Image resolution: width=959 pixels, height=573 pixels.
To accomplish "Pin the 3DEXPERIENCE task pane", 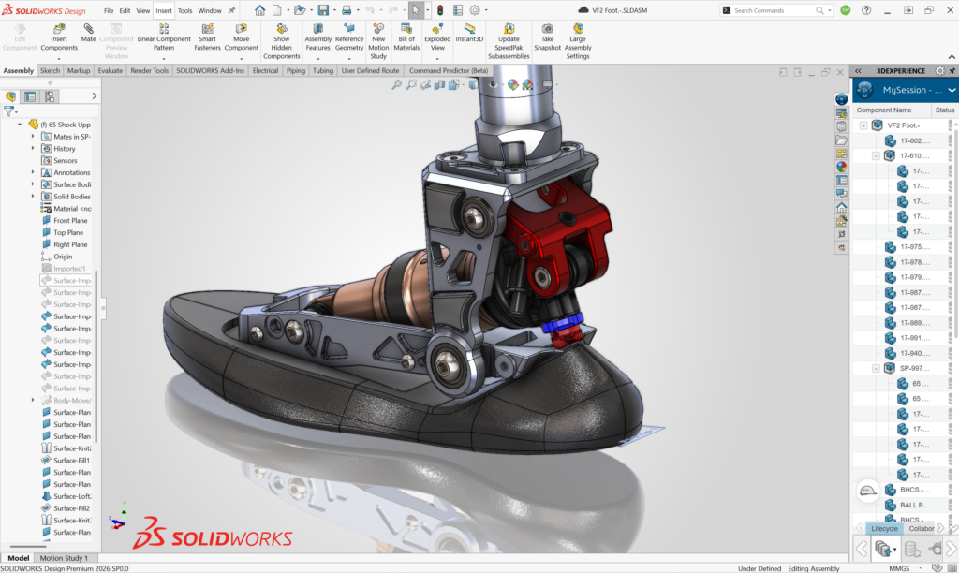I will click(952, 71).
